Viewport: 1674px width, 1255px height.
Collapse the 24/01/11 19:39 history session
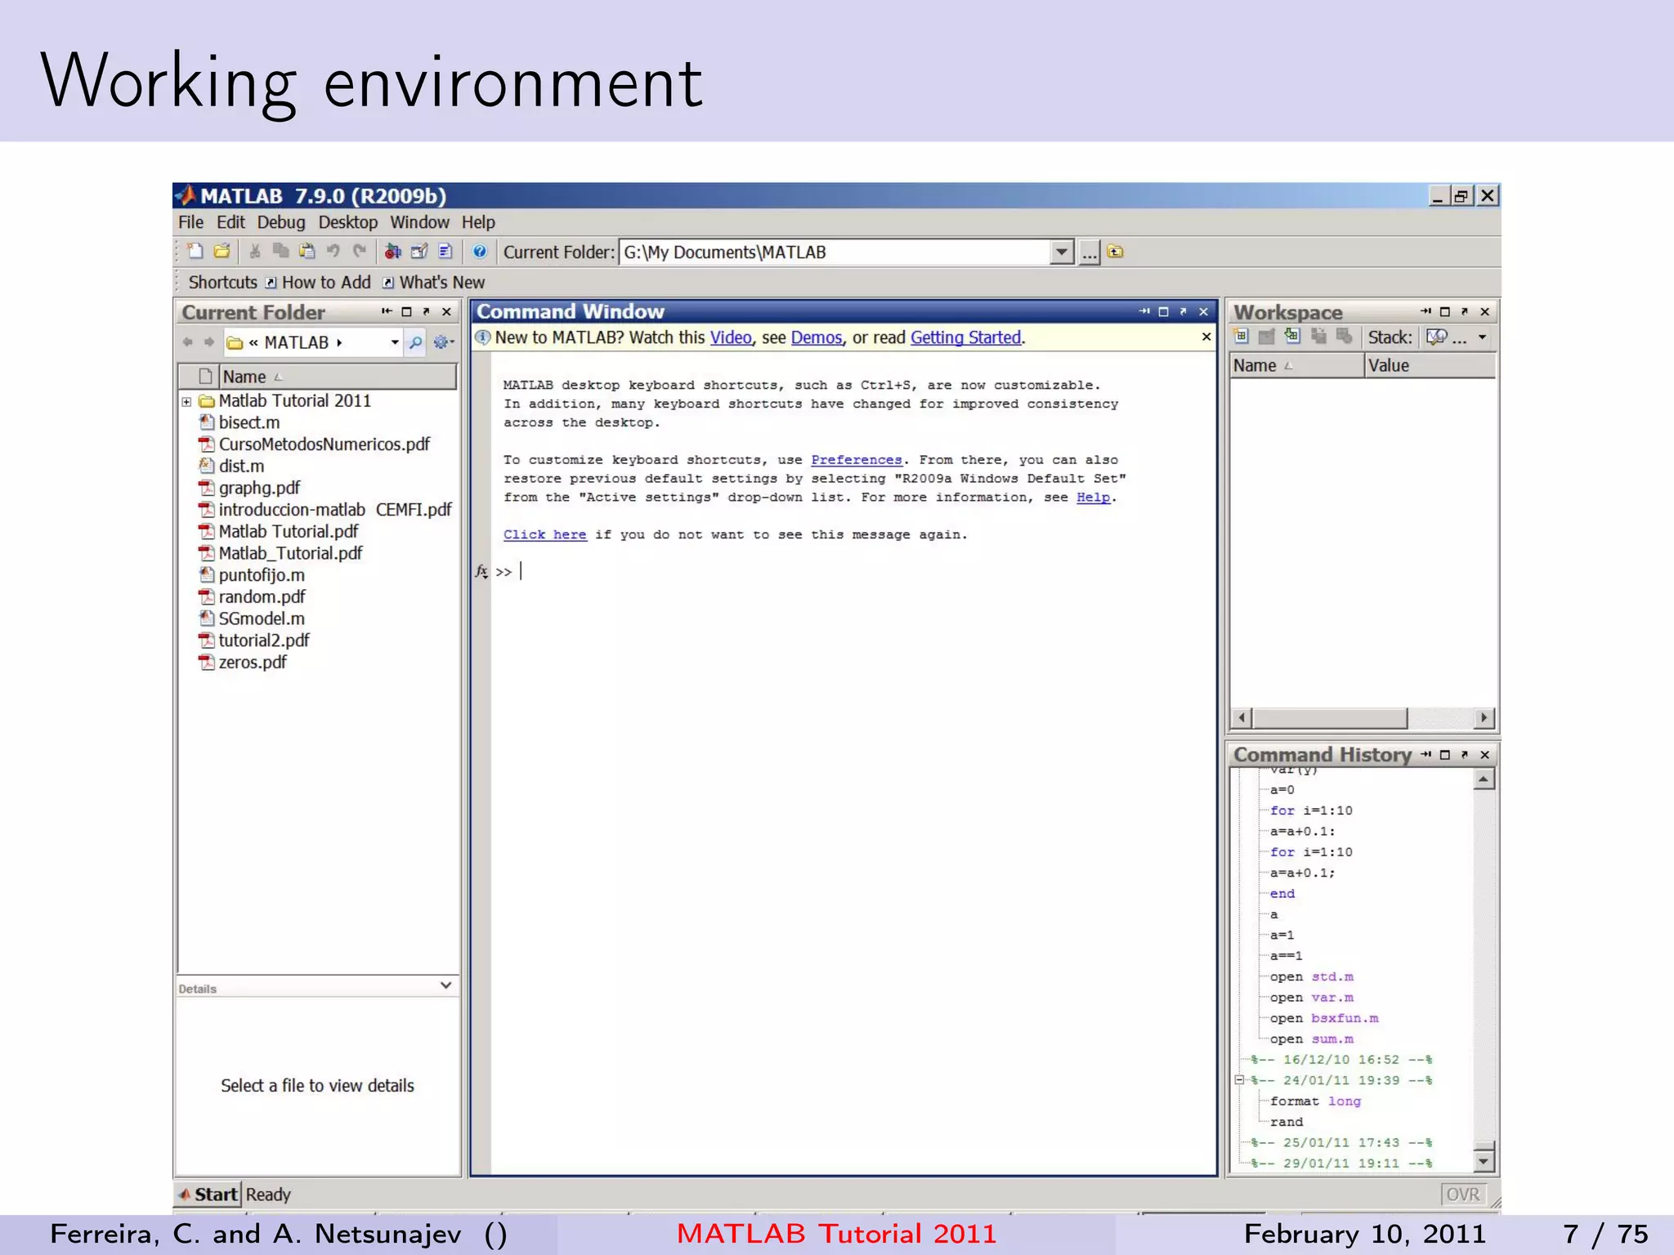tap(1239, 1080)
